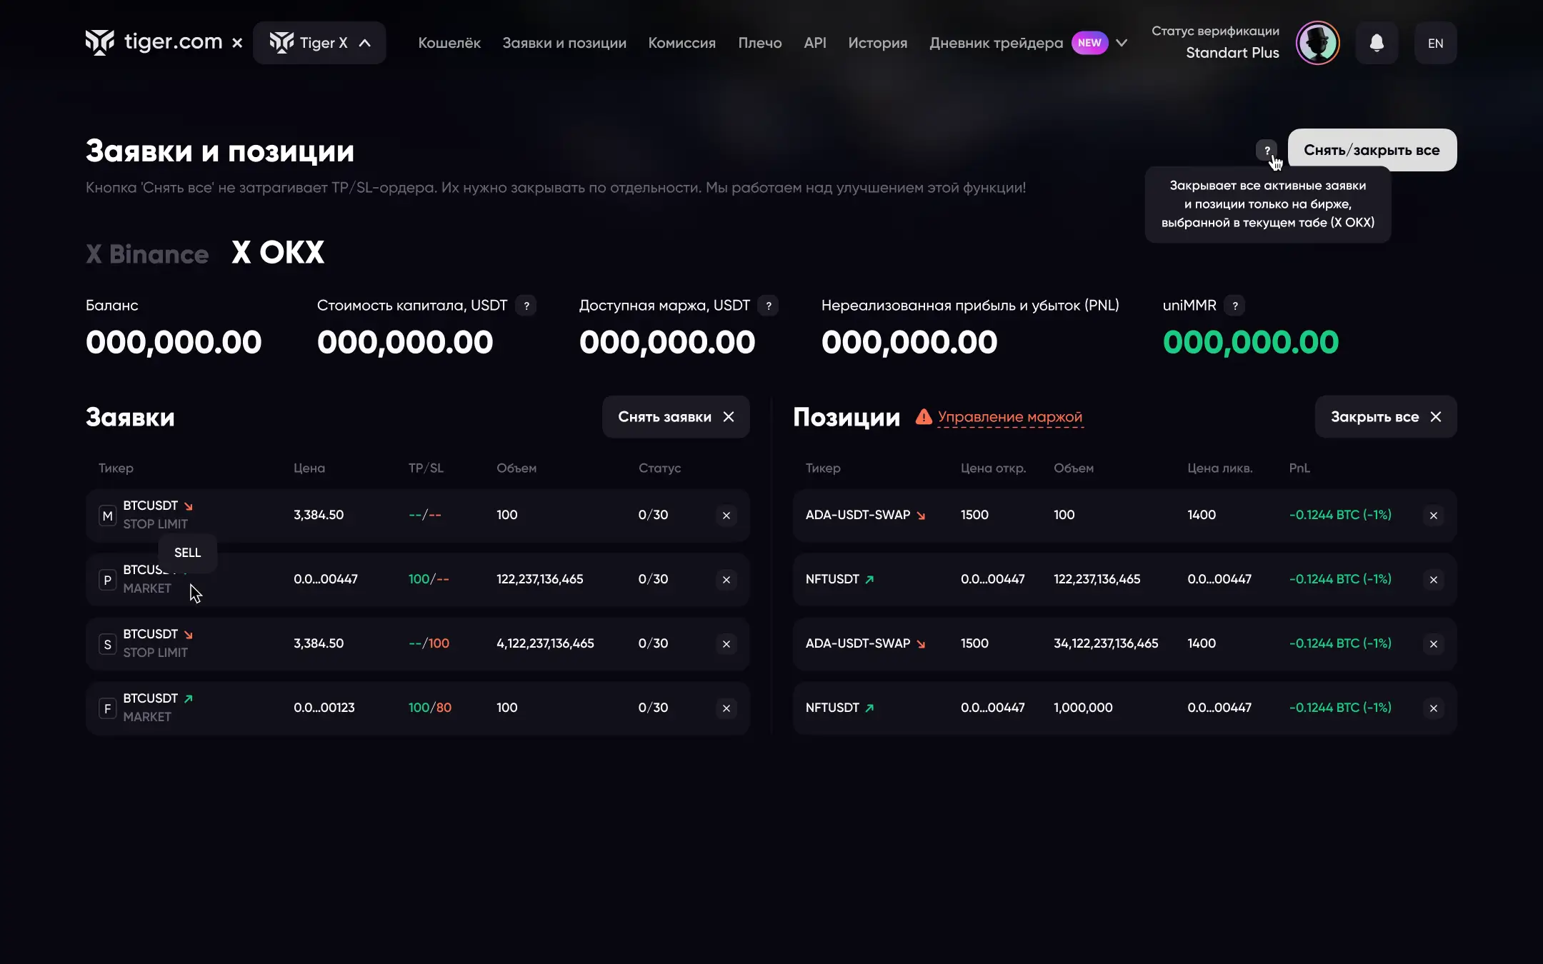Click the tiger.com logo
Image resolution: width=1543 pixels, height=964 pixels.
154,43
